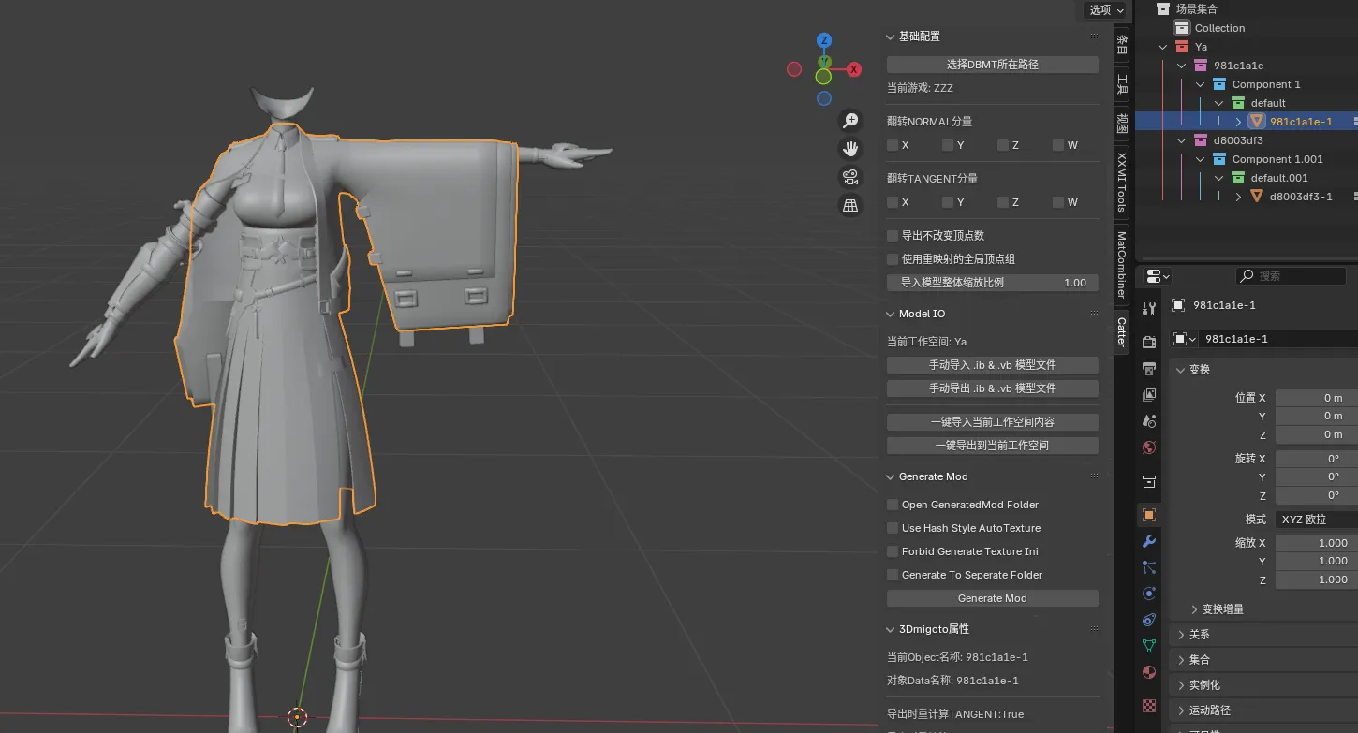
Task: Click 手动导出 .ib & .vb 模型文件
Action: 993,388
